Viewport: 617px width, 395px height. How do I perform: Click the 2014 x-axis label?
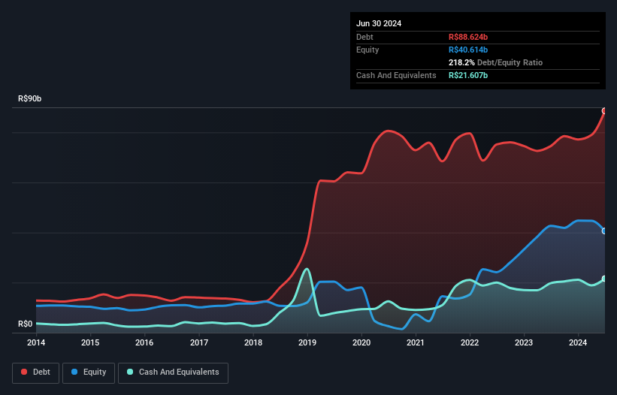coord(36,342)
